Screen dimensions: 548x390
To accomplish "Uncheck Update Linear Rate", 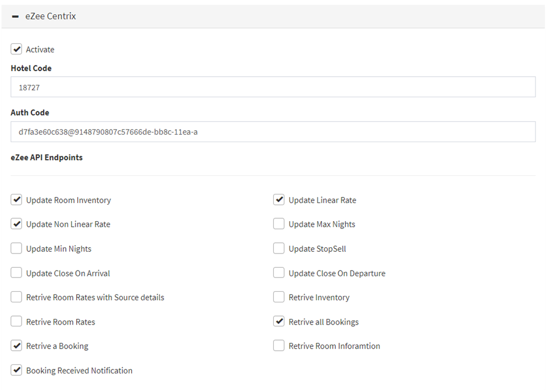I will point(279,200).
